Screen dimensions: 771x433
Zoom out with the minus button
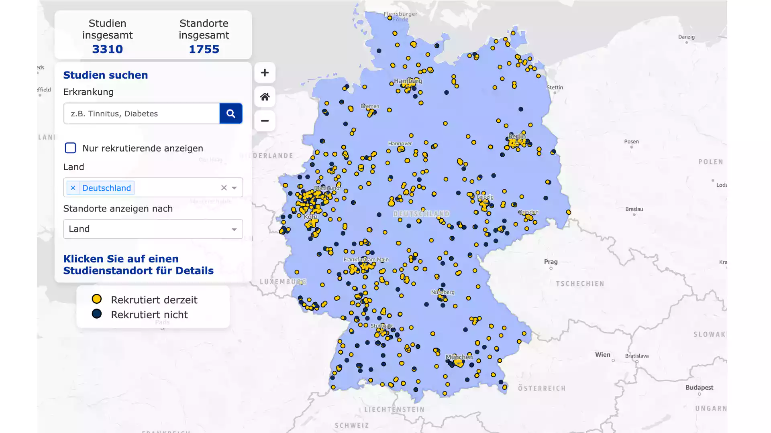pyautogui.click(x=265, y=121)
